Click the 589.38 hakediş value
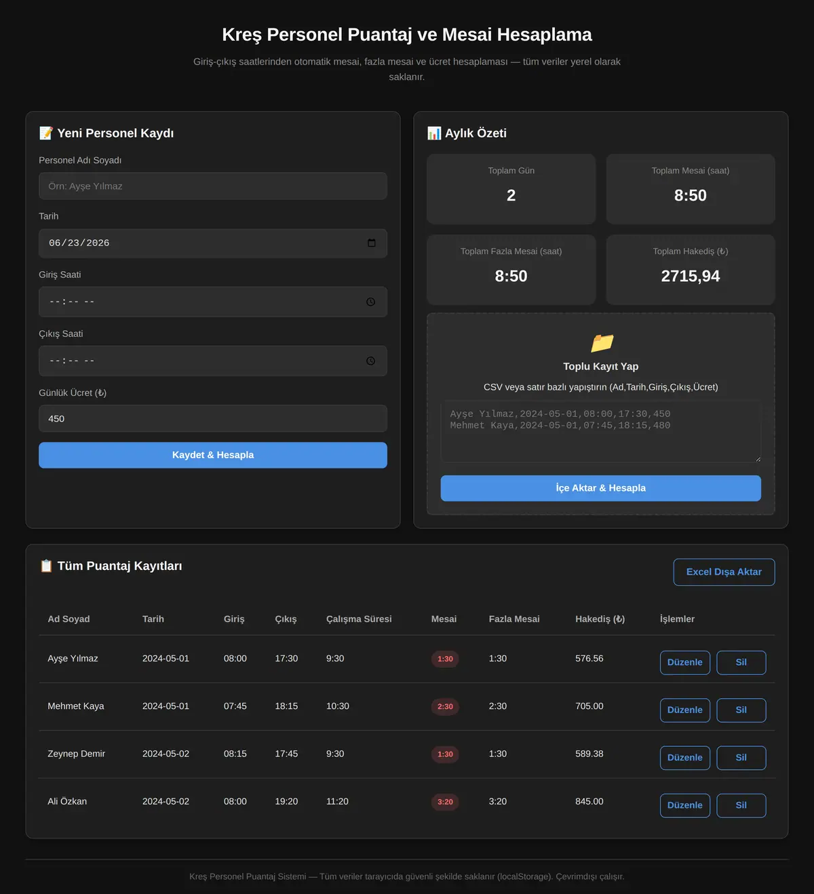The width and height of the screenshot is (814, 894). point(589,754)
